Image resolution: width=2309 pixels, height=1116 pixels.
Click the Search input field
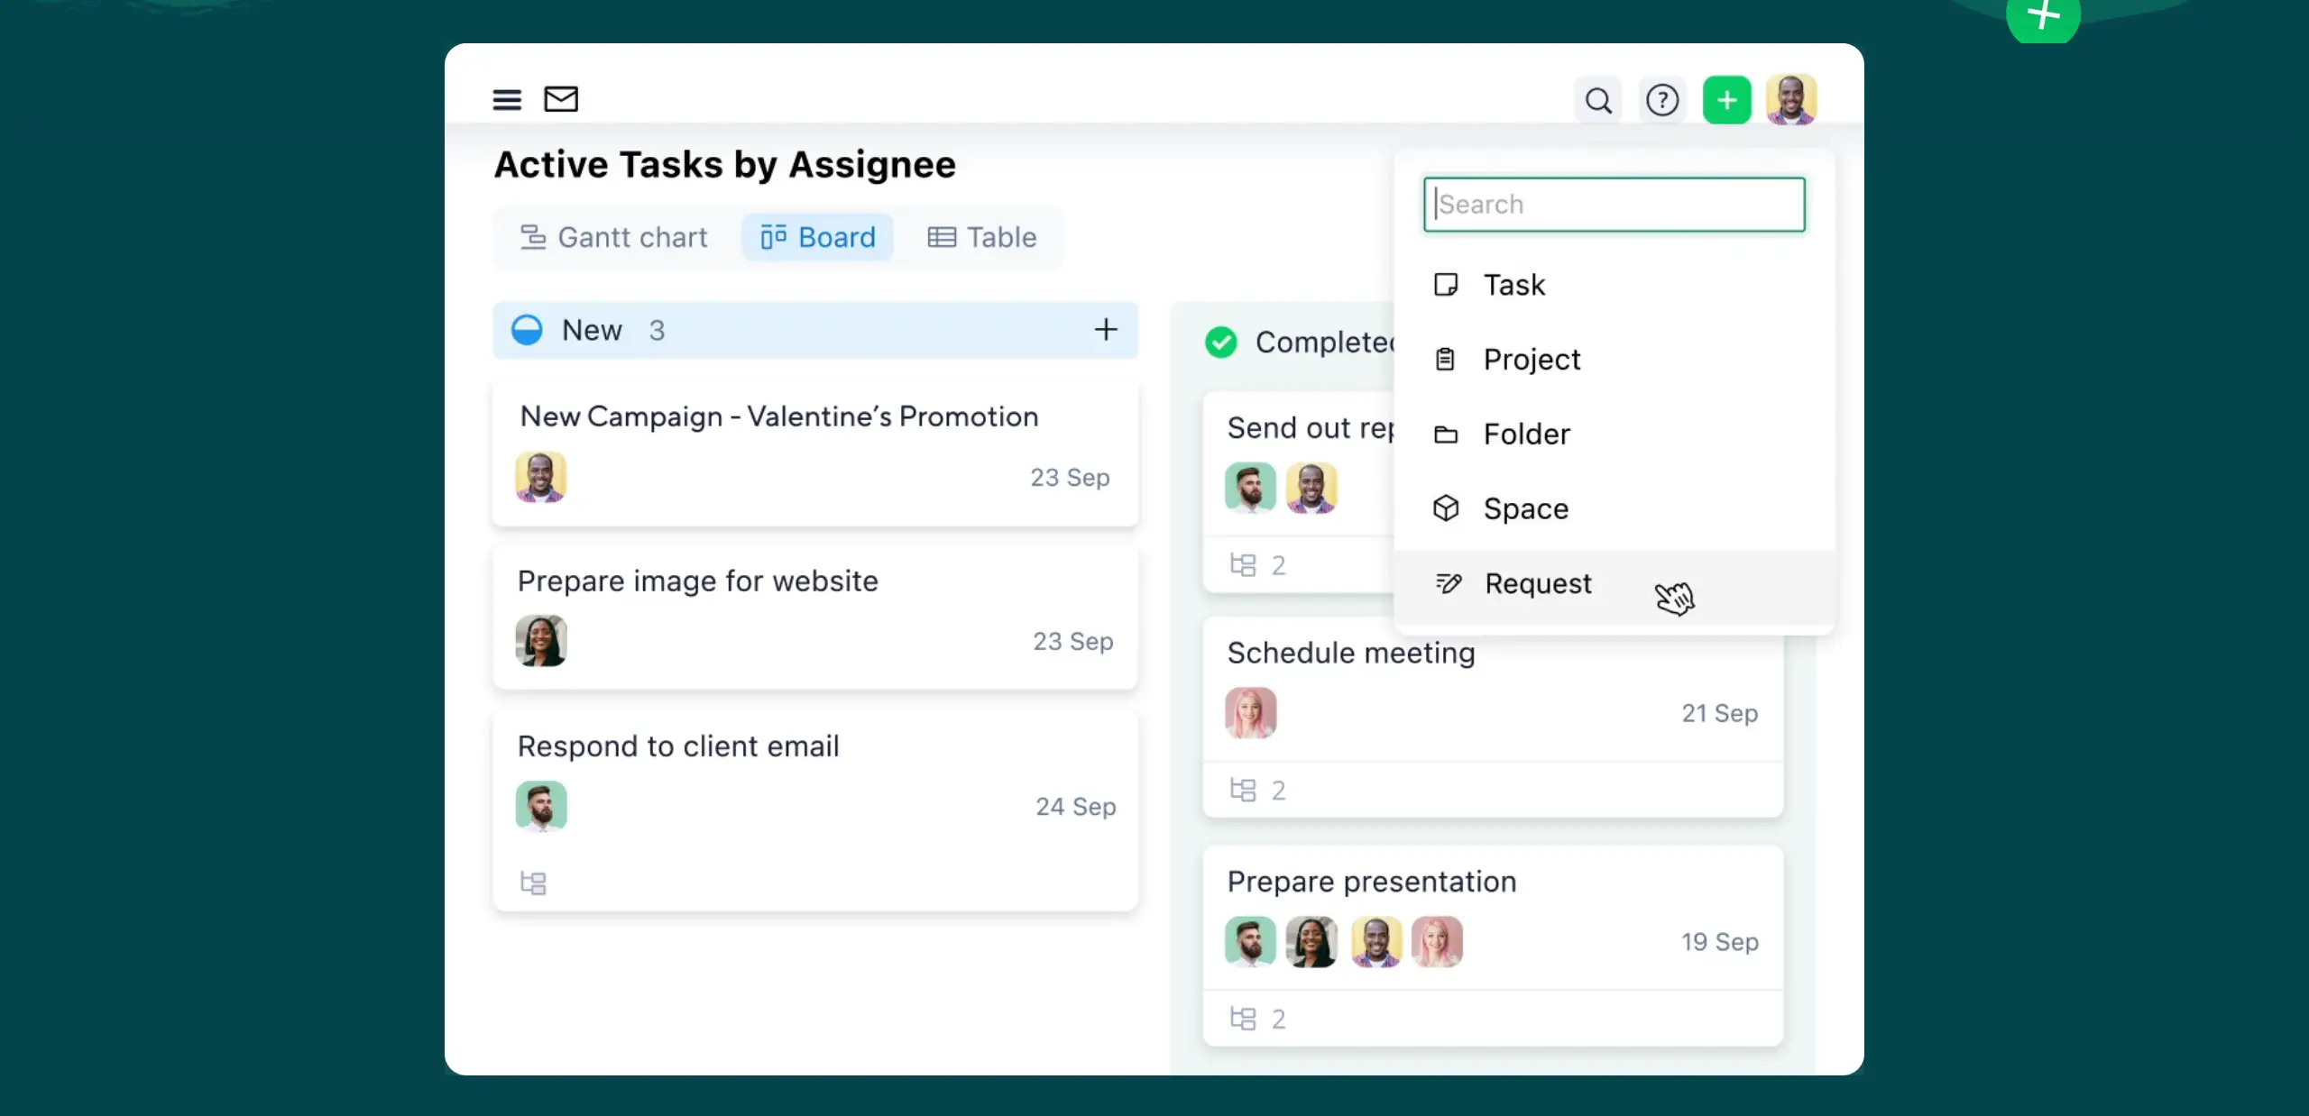(x=1614, y=205)
